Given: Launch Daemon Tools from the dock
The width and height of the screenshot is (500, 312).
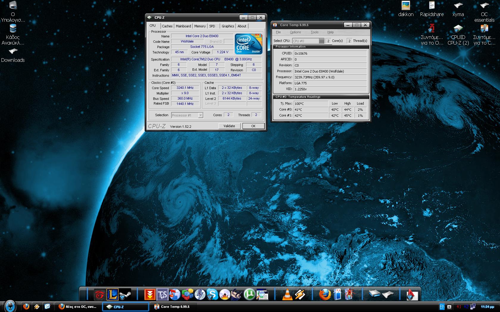Looking at the screenshot, I should tap(200, 294).
